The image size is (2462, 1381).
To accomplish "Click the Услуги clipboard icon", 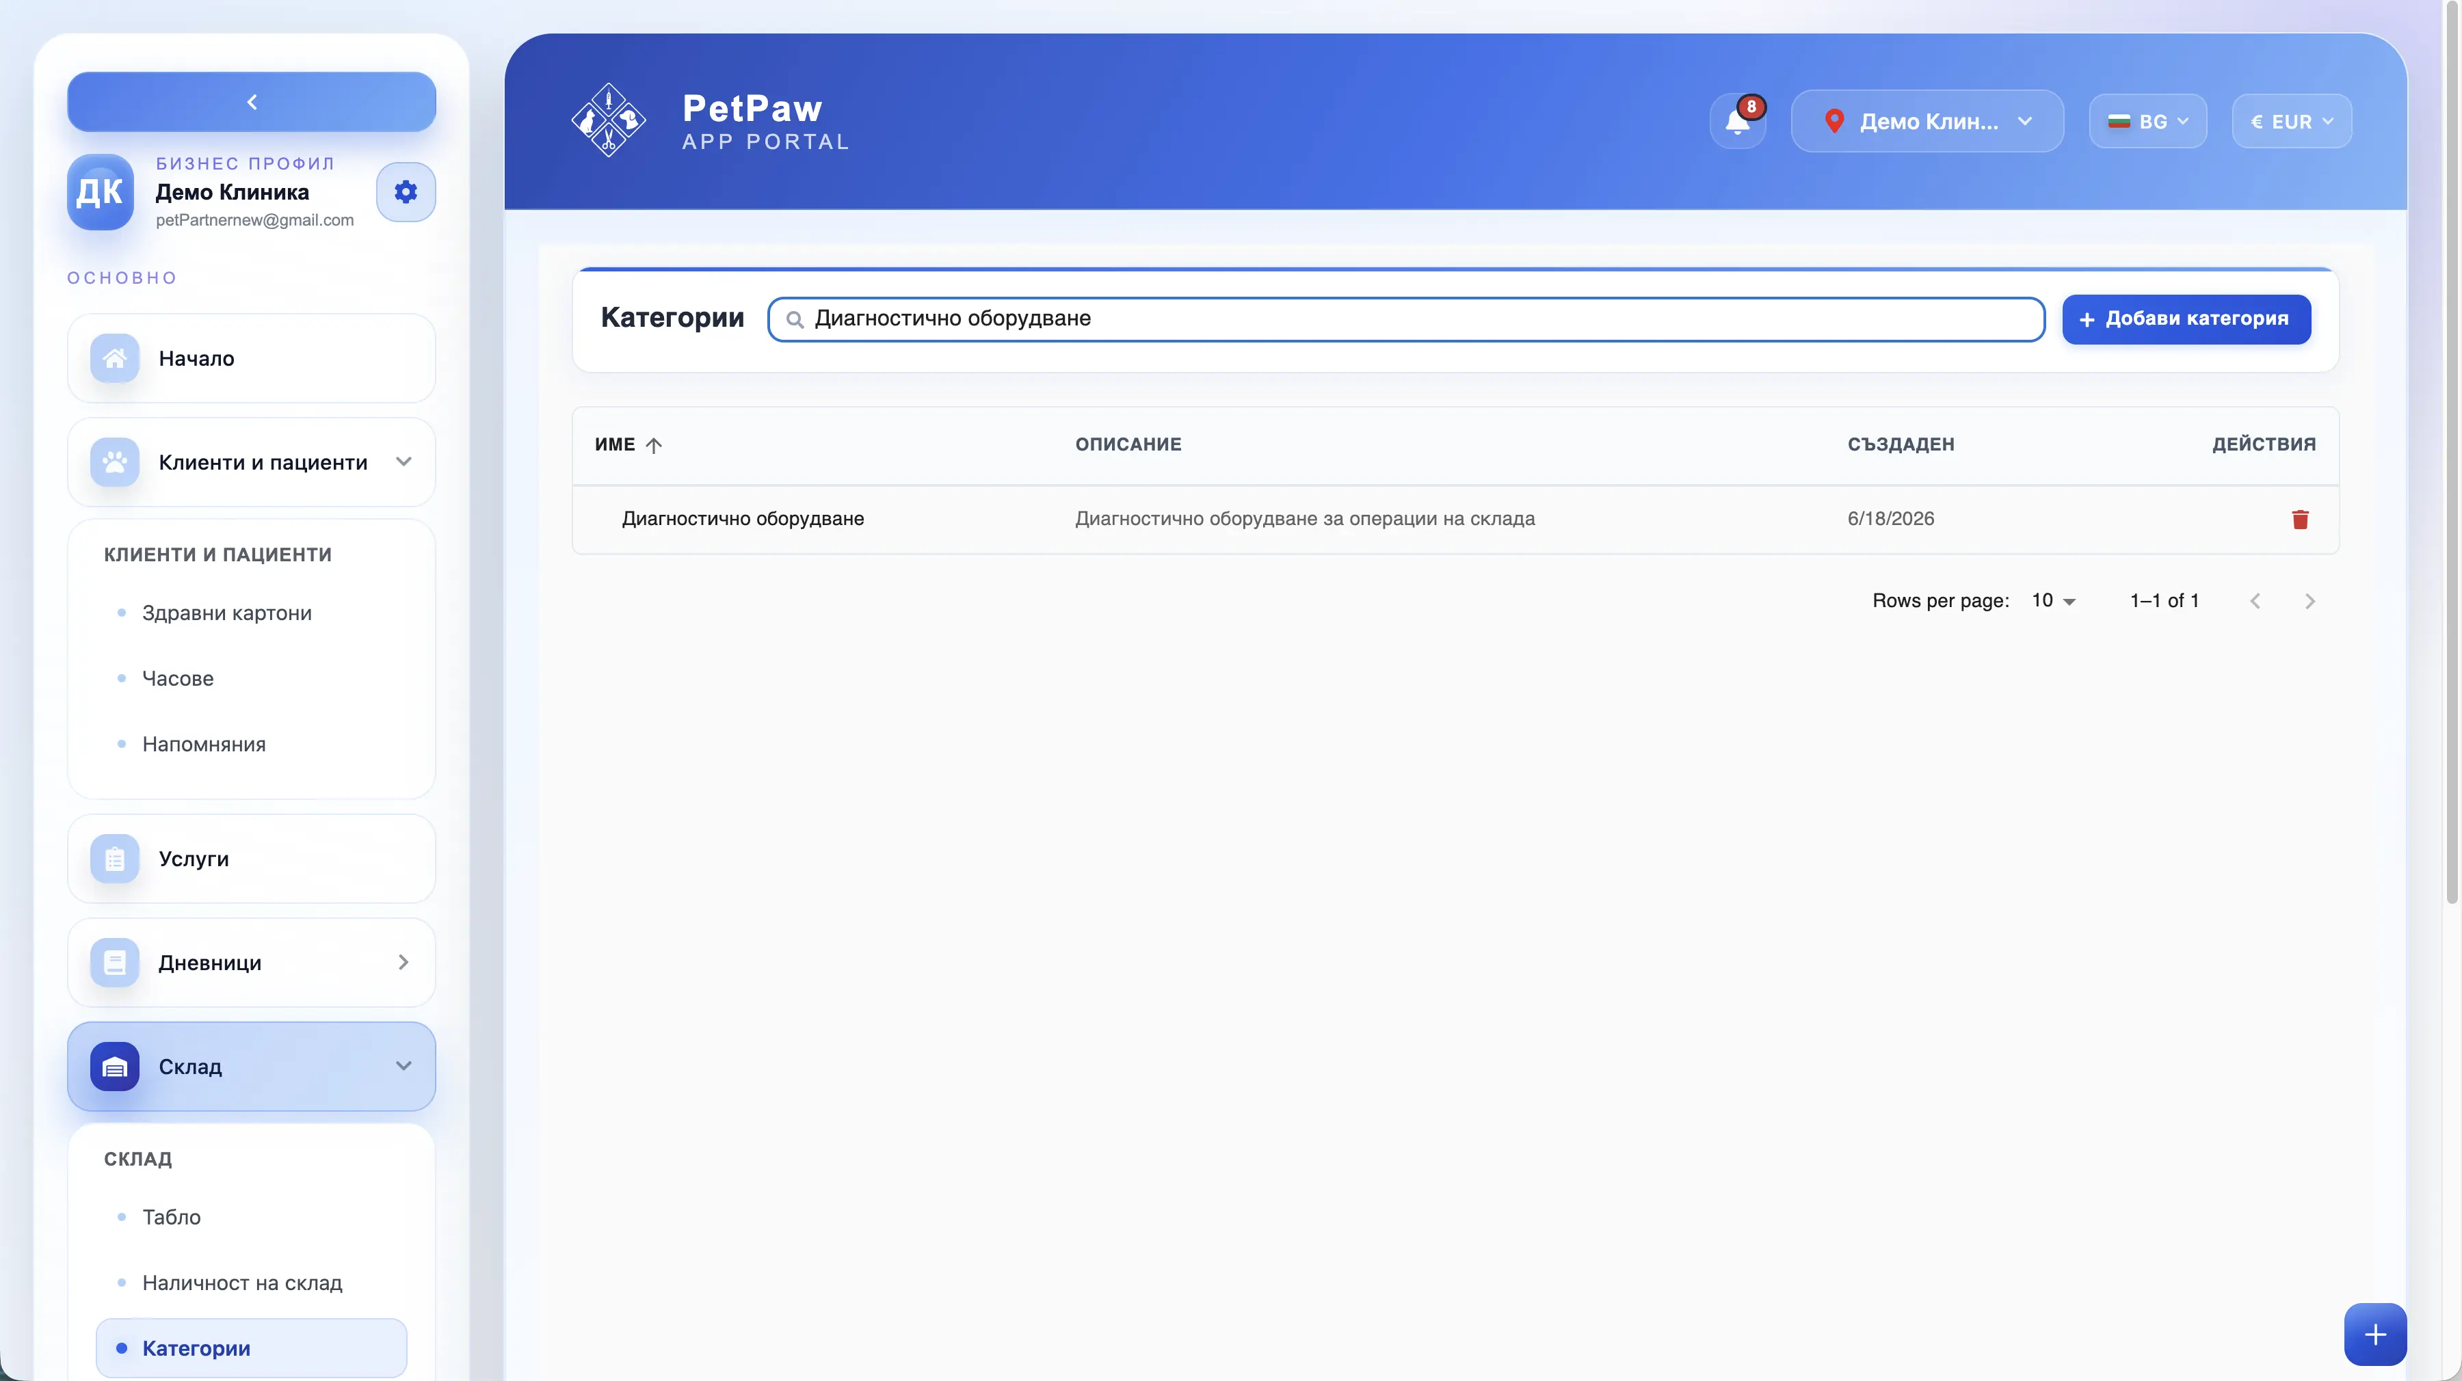I will pyautogui.click(x=115, y=858).
